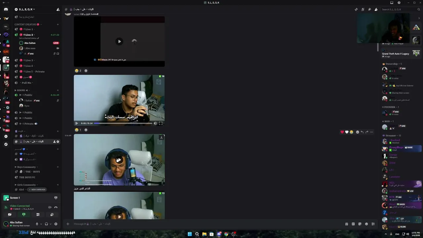Open the Help question mark icon

click(399, 3)
